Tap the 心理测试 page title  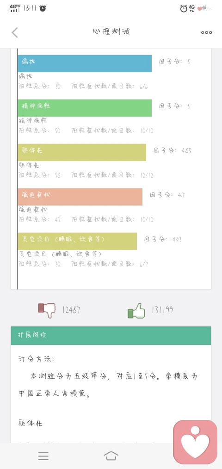tap(111, 32)
